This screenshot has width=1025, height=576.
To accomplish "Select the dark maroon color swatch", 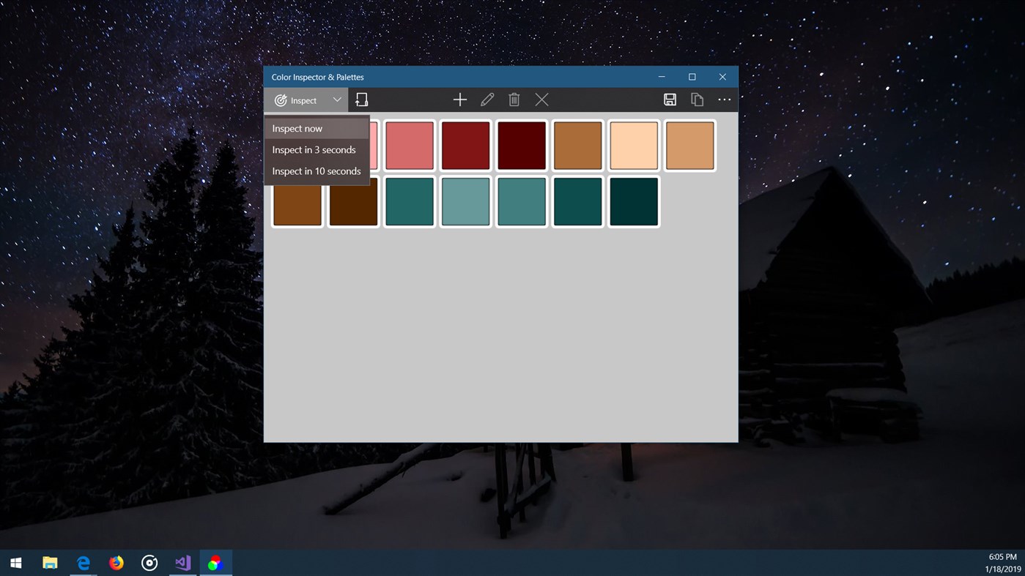I will click(x=521, y=144).
